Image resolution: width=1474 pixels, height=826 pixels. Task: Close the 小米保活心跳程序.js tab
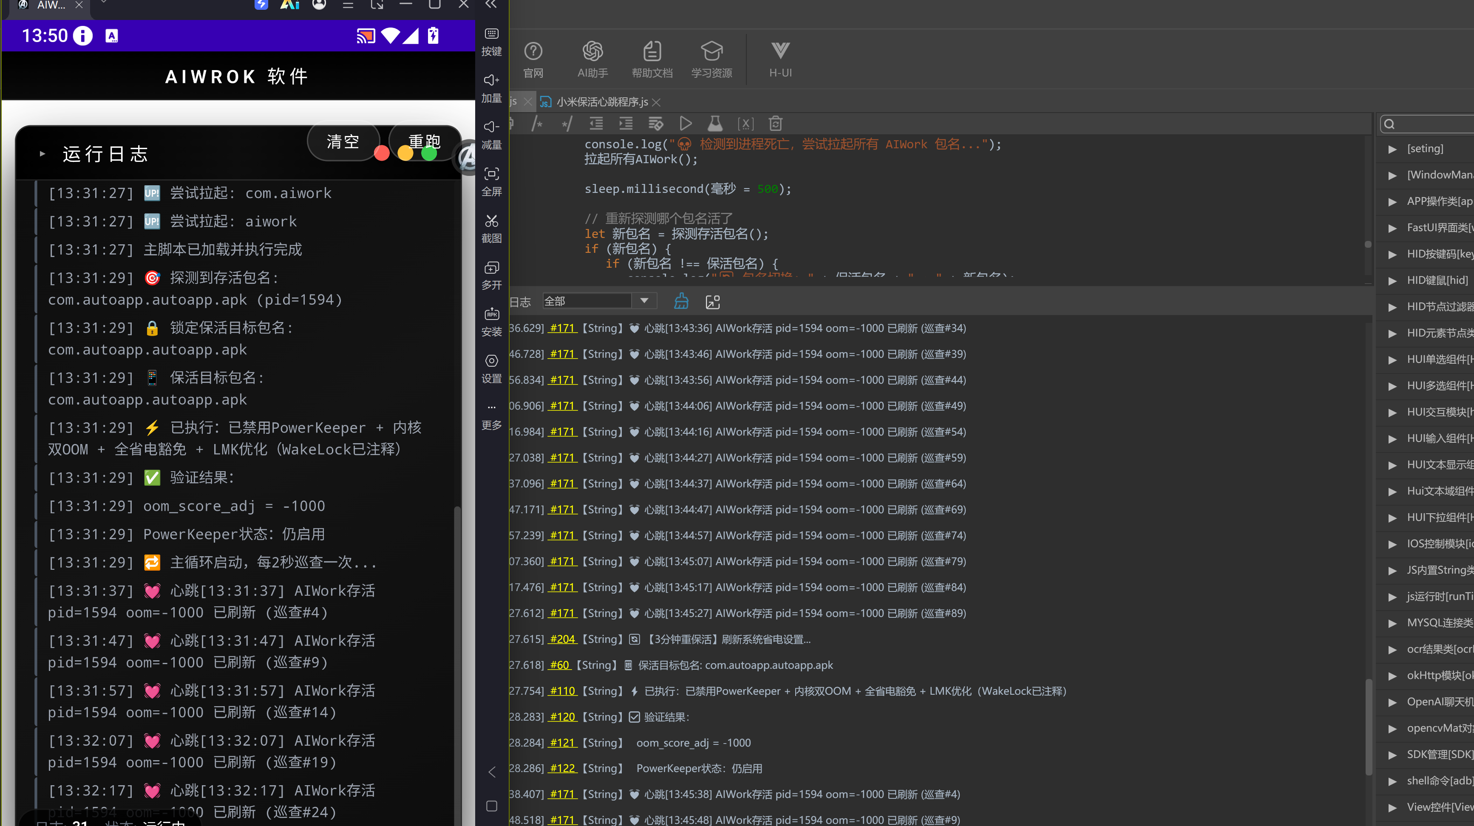click(x=656, y=102)
